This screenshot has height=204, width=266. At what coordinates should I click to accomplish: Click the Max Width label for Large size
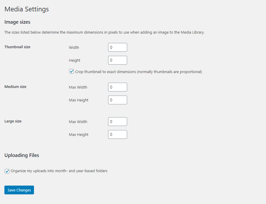(x=78, y=122)
